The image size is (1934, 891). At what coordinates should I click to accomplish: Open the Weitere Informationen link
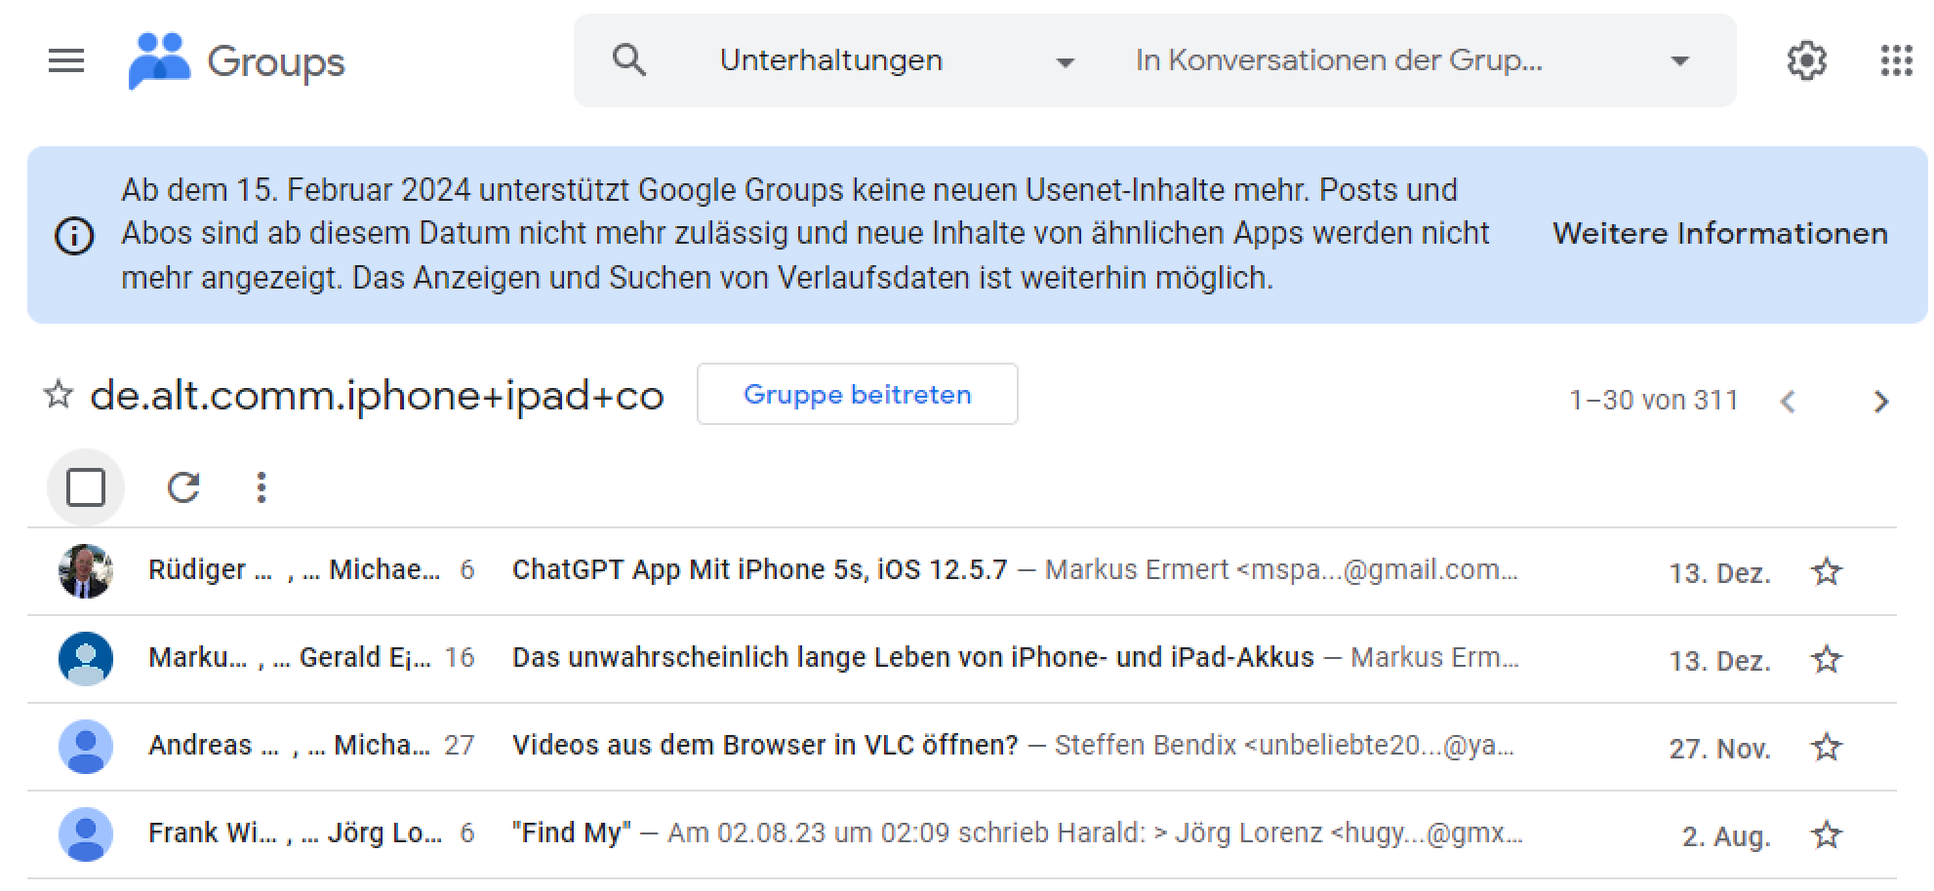pos(1719,234)
